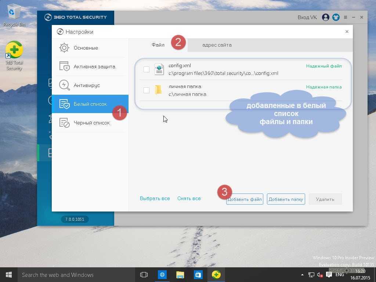376x282 pixels.
Task: Click the c:\личная папка path text
Action: (x=187, y=94)
